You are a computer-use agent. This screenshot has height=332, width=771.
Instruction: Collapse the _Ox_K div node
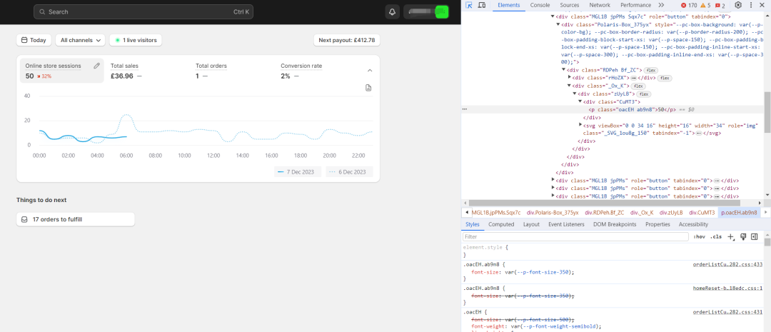570,86
